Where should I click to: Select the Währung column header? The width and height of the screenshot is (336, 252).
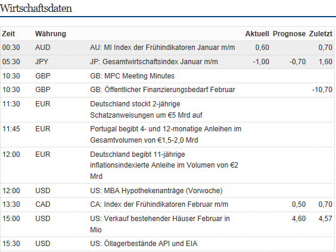pos(51,34)
